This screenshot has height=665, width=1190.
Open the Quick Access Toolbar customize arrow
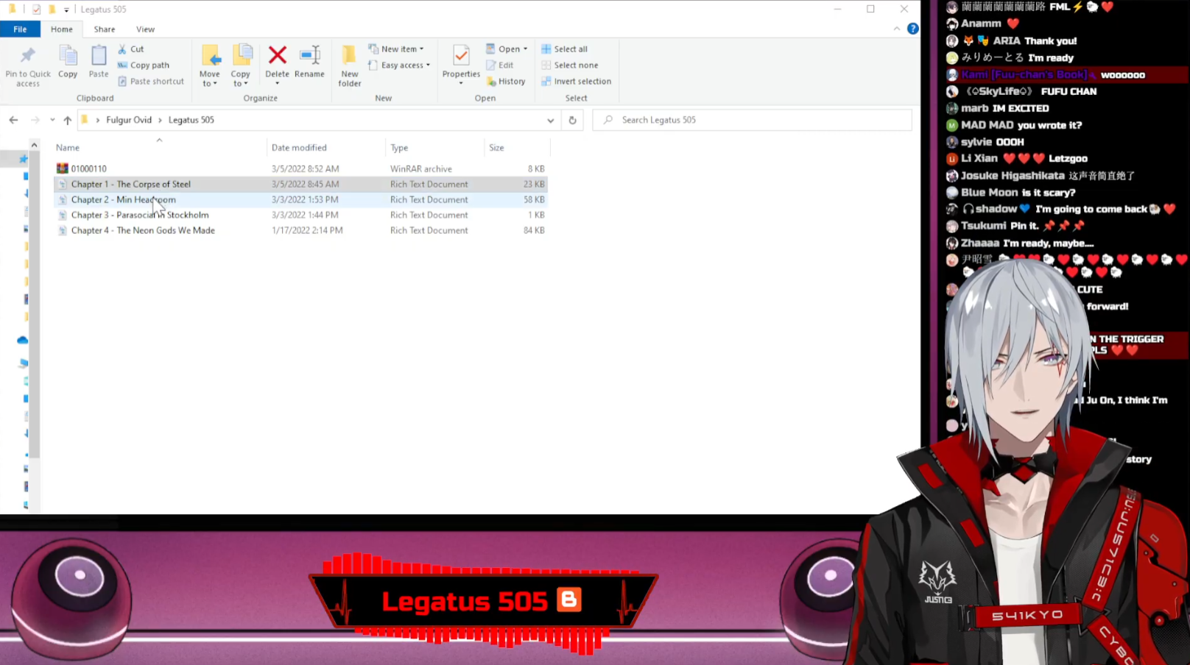pos(66,10)
